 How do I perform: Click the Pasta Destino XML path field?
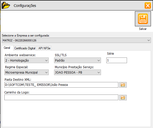[x=61, y=85]
